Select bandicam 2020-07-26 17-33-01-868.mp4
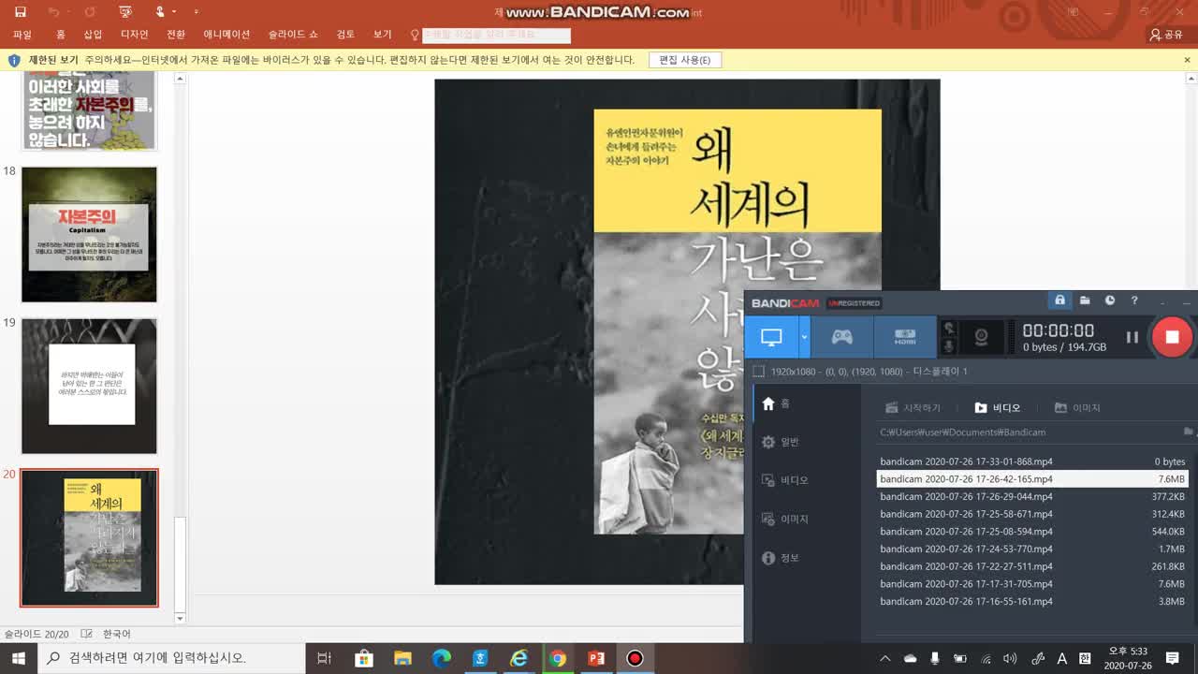Screen dimensions: 1198x674 (x=1032, y=462)
